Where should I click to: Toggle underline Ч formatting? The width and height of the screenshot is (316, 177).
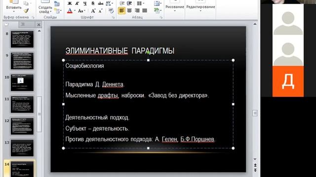85,3
